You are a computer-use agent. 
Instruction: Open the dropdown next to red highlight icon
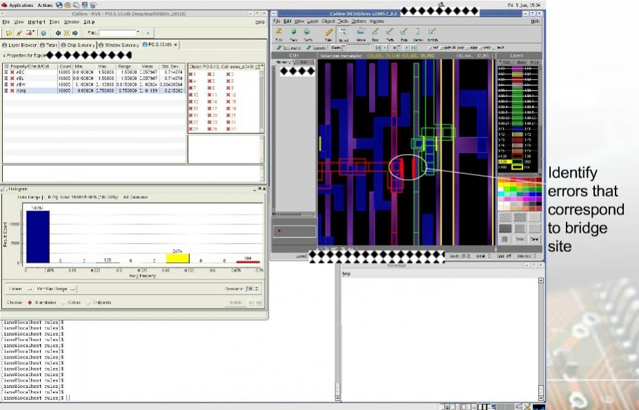(x=35, y=32)
